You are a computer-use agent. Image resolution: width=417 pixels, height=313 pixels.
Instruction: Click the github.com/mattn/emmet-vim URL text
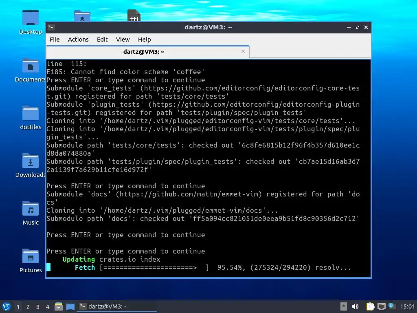coord(189,194)
